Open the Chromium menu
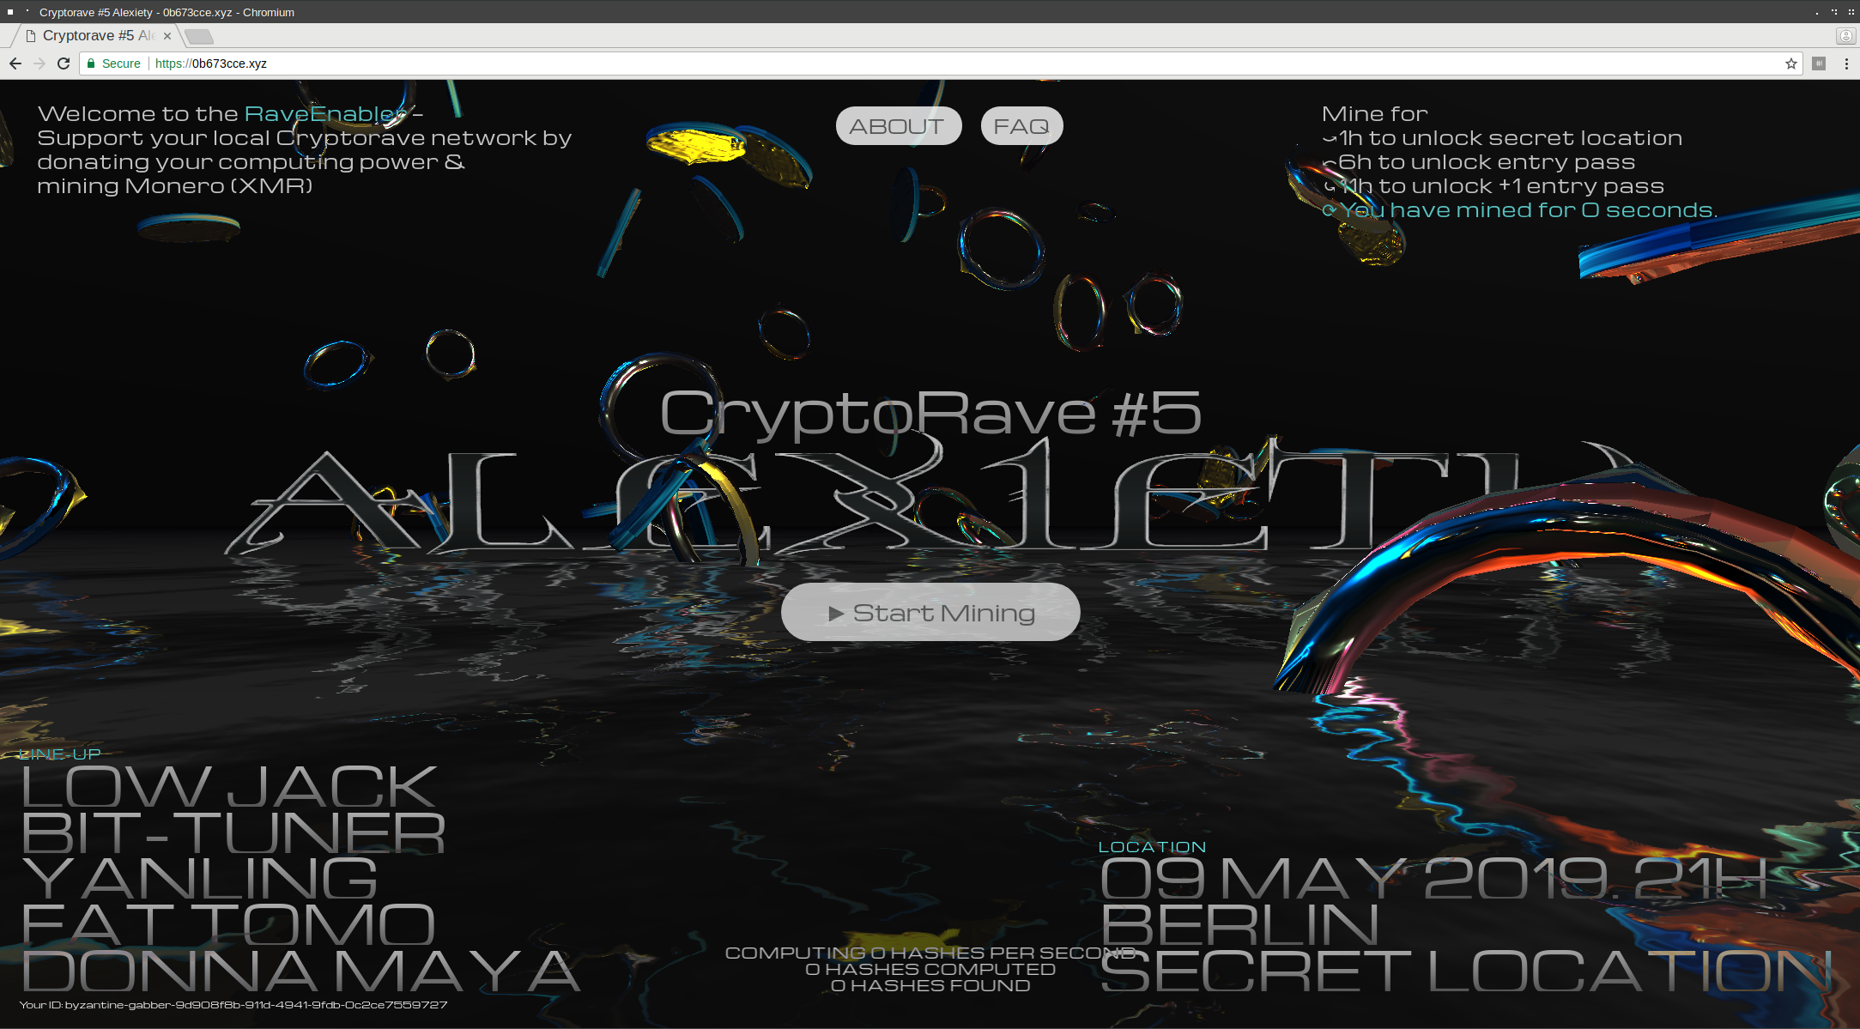Image resolution: width=1860 pixels, height=1029 pixels. click(1847, 63)
